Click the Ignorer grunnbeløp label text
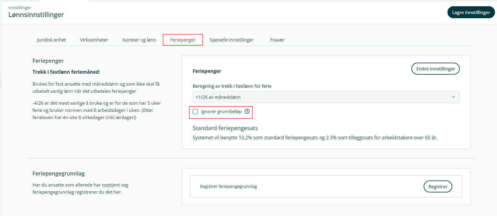Viewport: 497px width, 216px height. (221, 112)
